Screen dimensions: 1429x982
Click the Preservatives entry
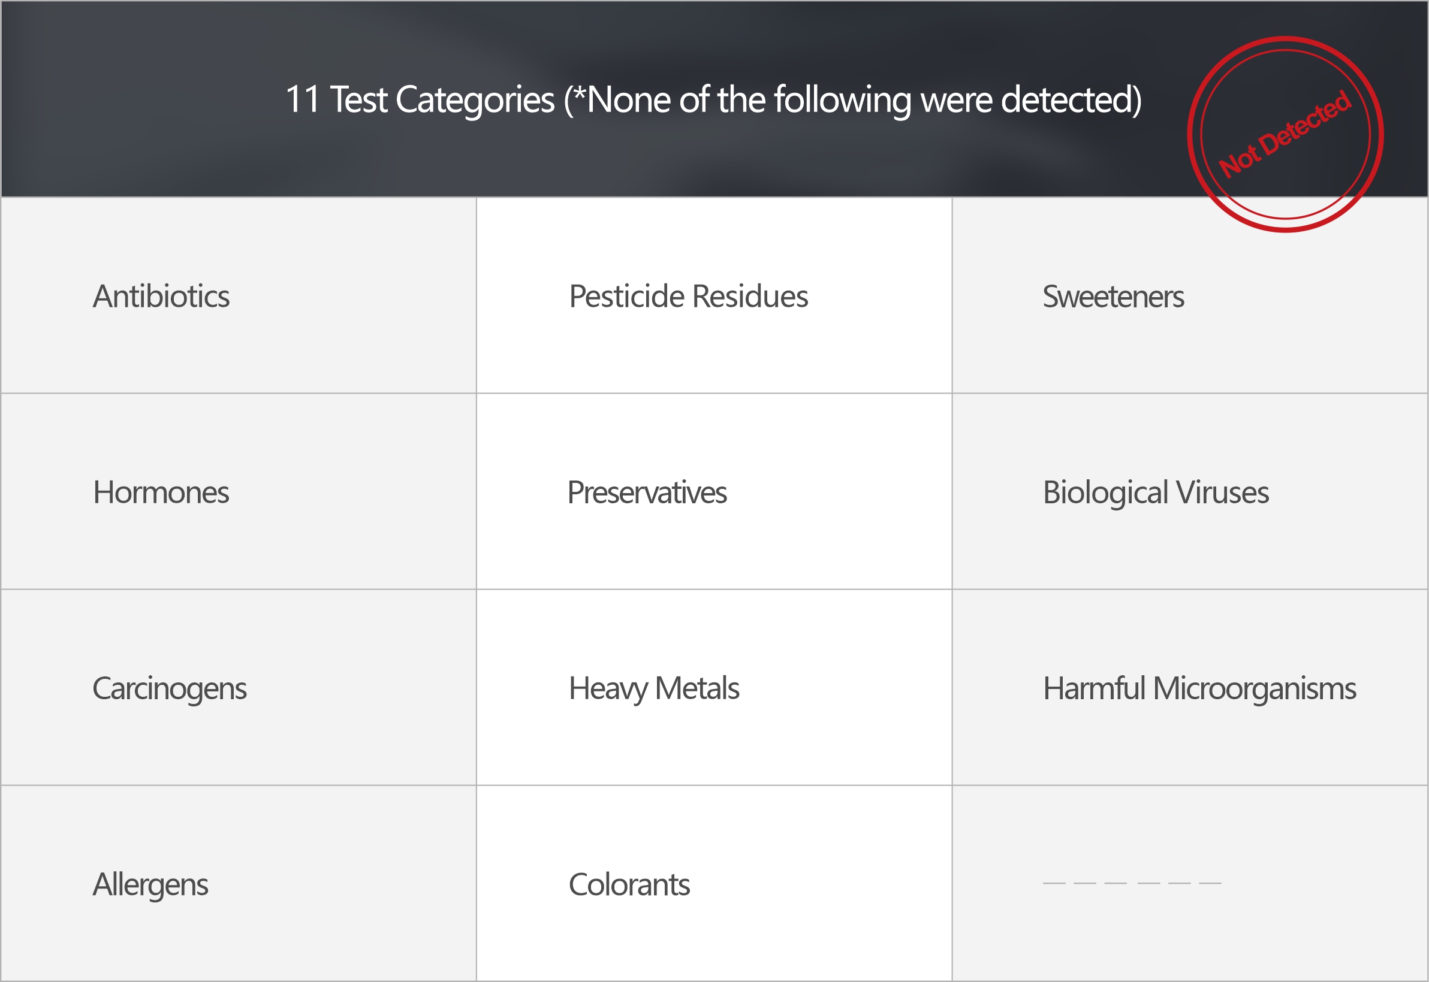click(x=647, y=493)
